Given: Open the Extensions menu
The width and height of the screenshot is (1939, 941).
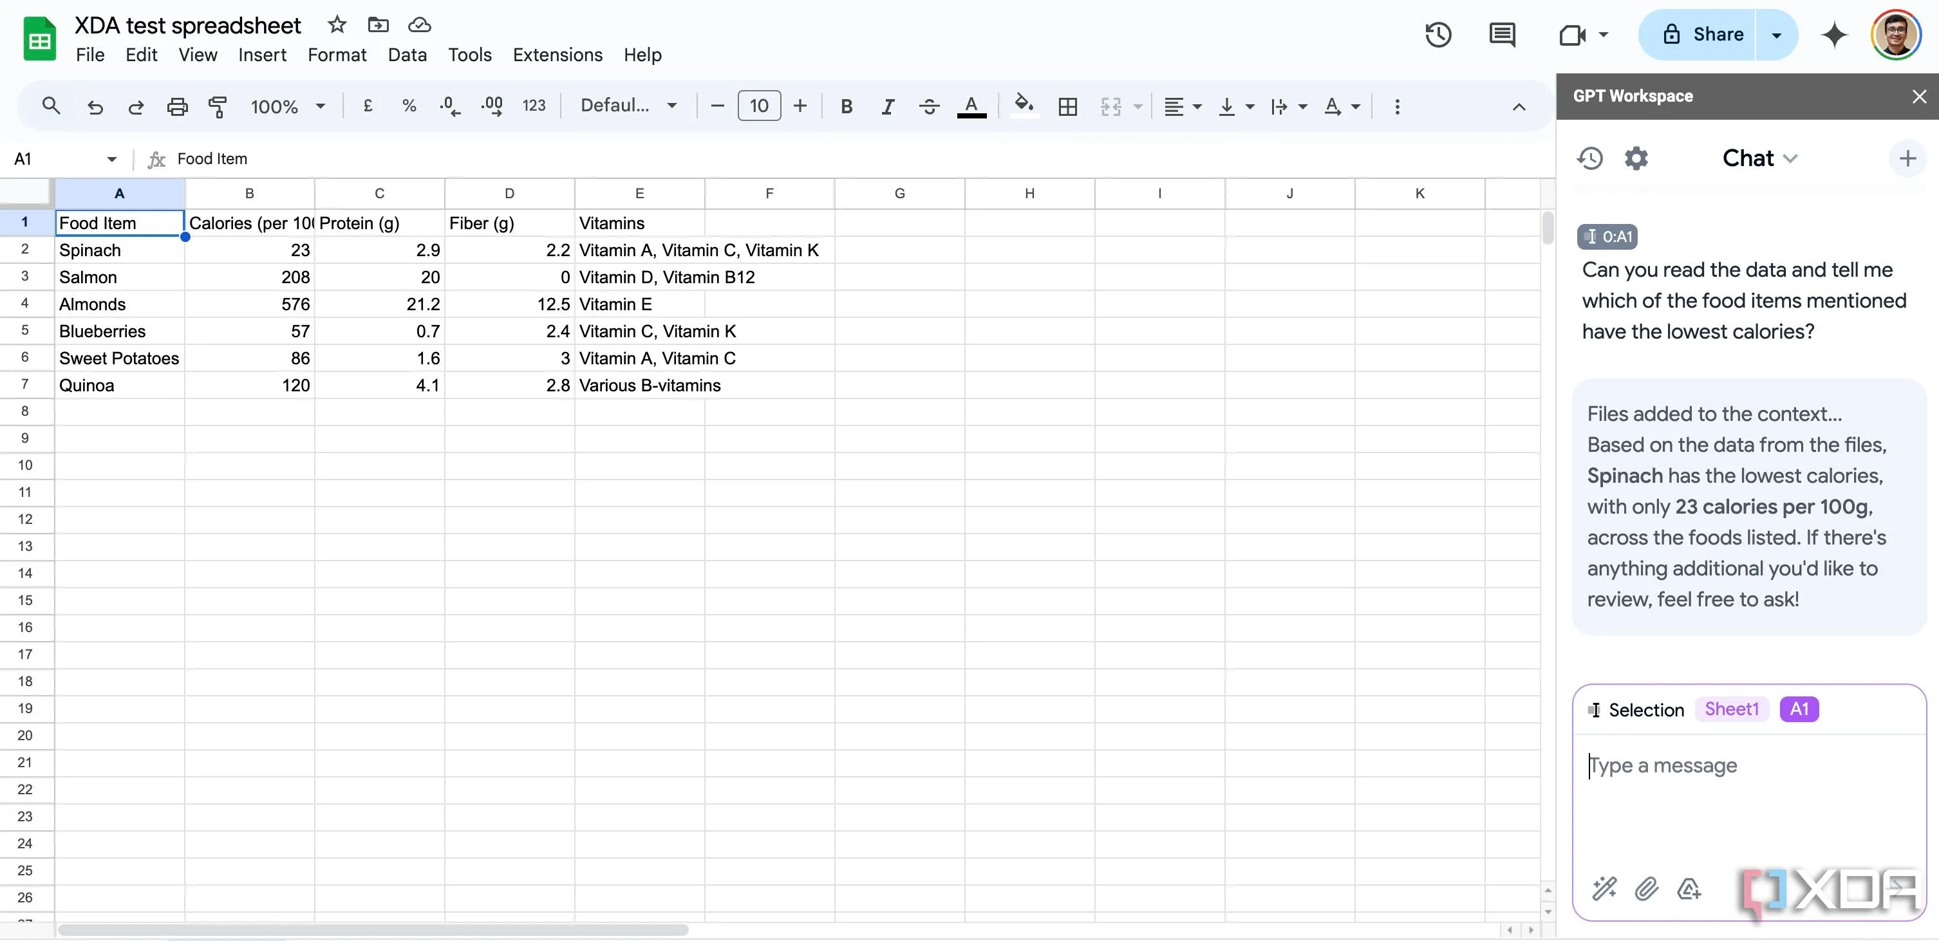Looking at the screenshot, I should (557, 55).
